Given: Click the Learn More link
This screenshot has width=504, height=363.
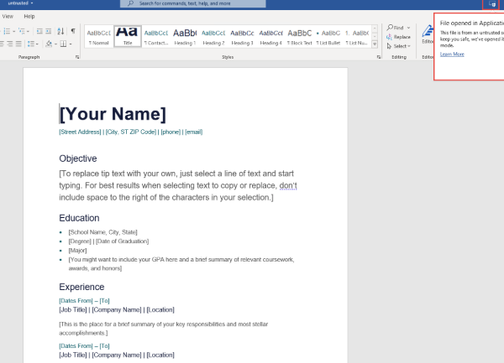Looking at the screenshot, I should (x=452, y=54).
